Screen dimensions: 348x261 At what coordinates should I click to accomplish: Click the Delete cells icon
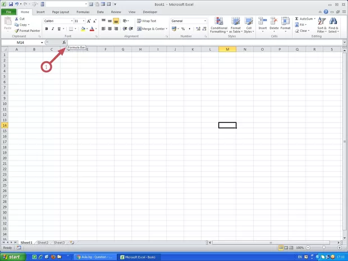pos(274,21)
